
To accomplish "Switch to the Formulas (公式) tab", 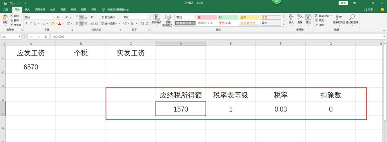I will [x=53, y=10].
